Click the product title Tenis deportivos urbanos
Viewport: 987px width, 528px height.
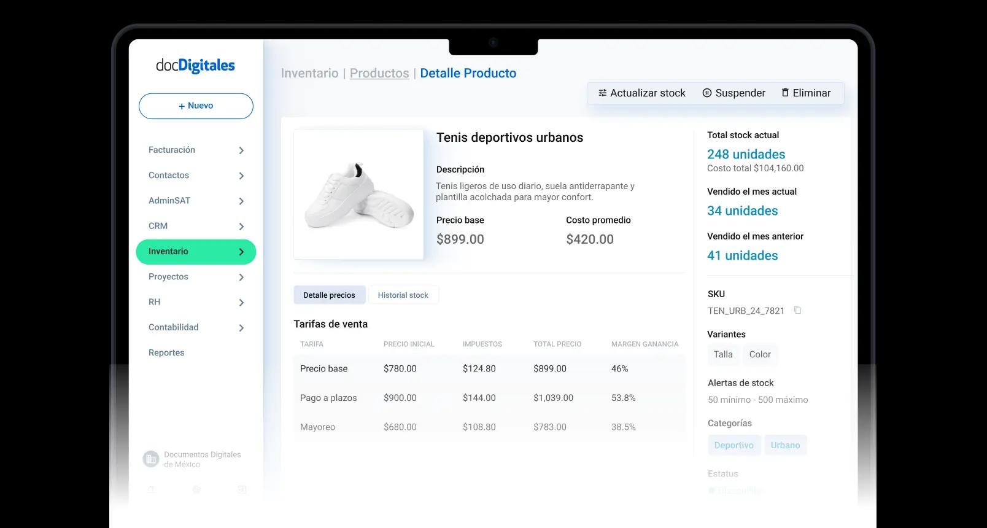click(x=510, y=138)
